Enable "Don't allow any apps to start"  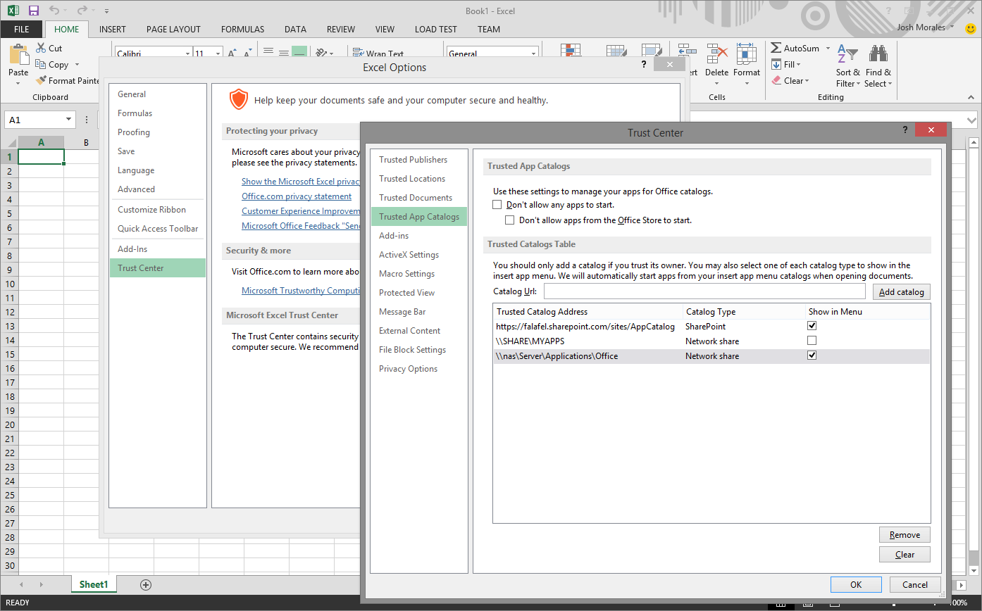click(x=497, y=204)
